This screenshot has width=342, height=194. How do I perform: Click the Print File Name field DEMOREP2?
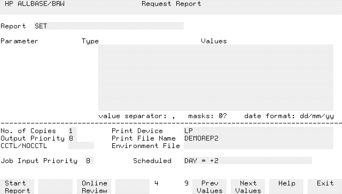(258, 138)
